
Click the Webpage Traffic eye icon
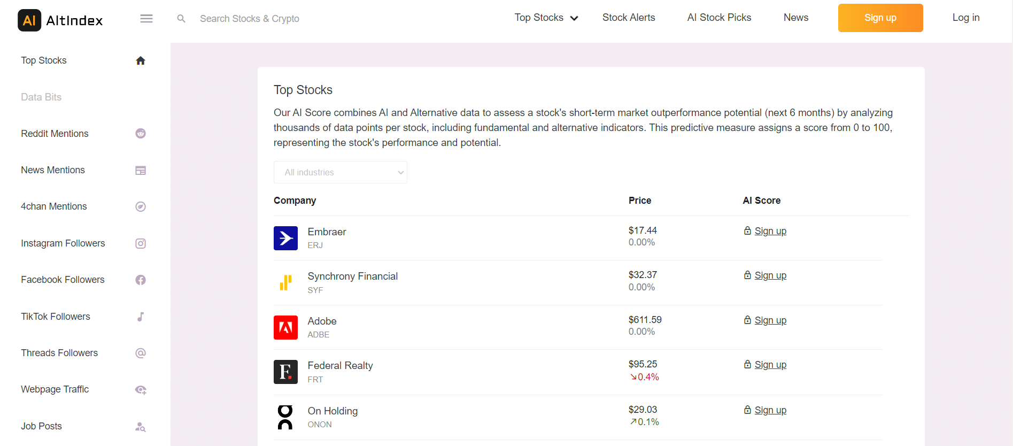click(x=141, y=390)
